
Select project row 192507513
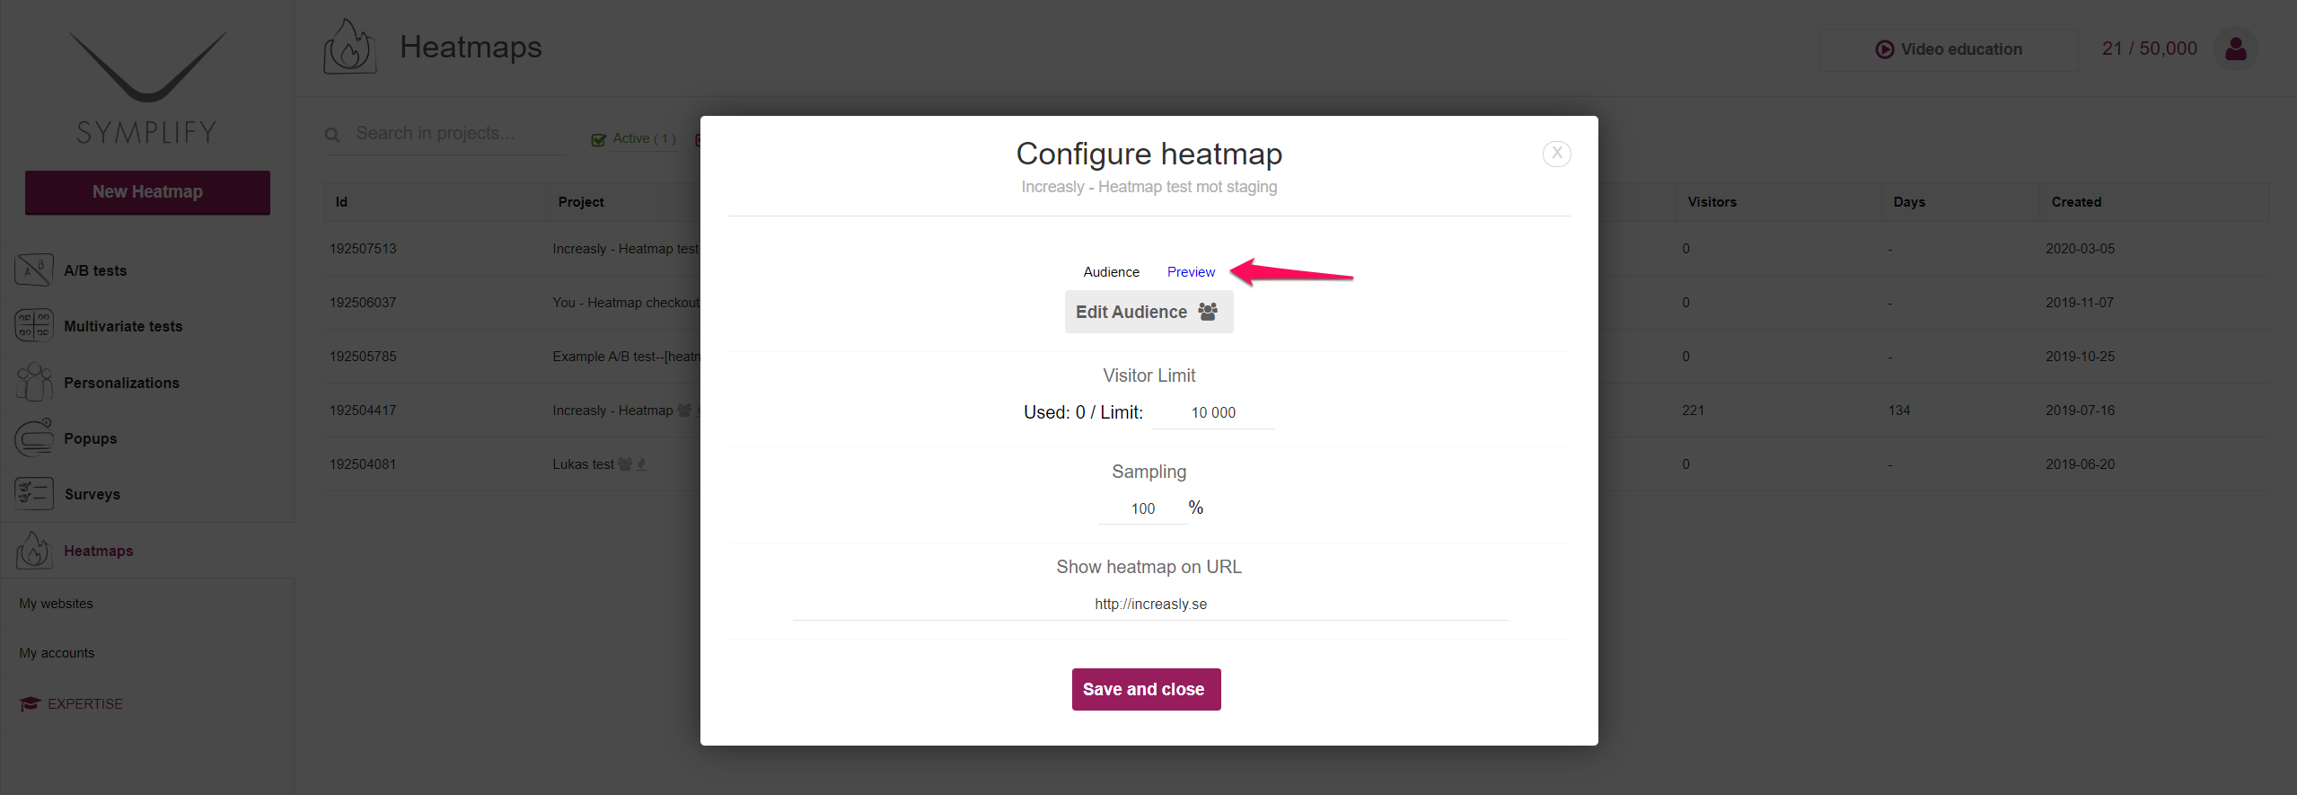(363, 249)
